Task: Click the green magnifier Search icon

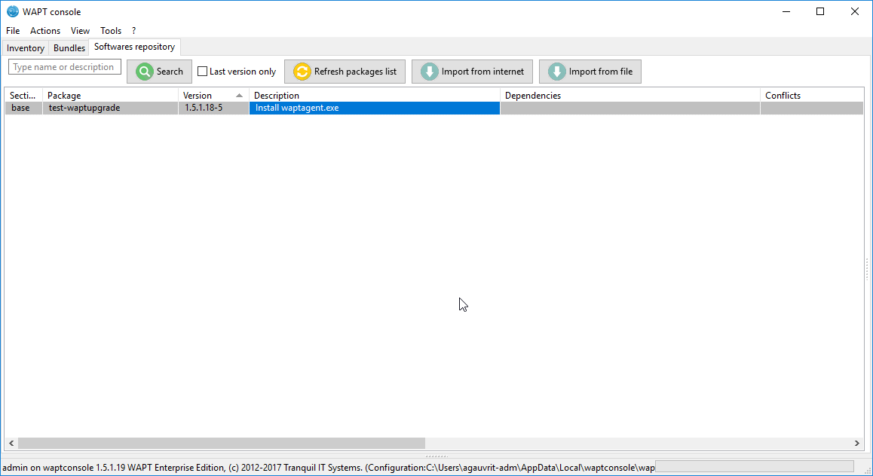Action: [x=145, y=72]
